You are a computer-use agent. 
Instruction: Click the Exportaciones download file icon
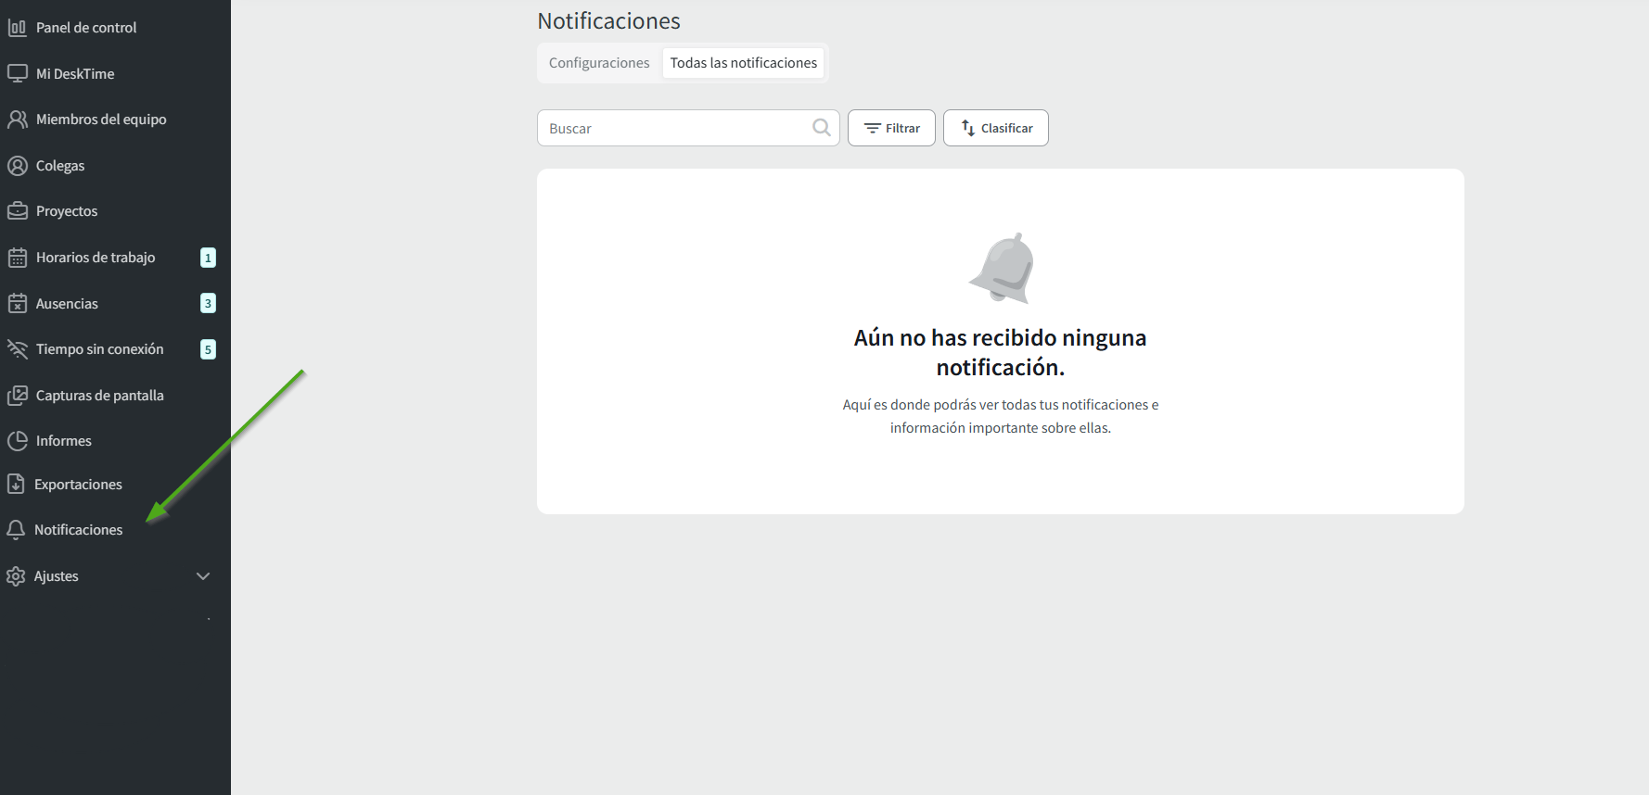16,485
